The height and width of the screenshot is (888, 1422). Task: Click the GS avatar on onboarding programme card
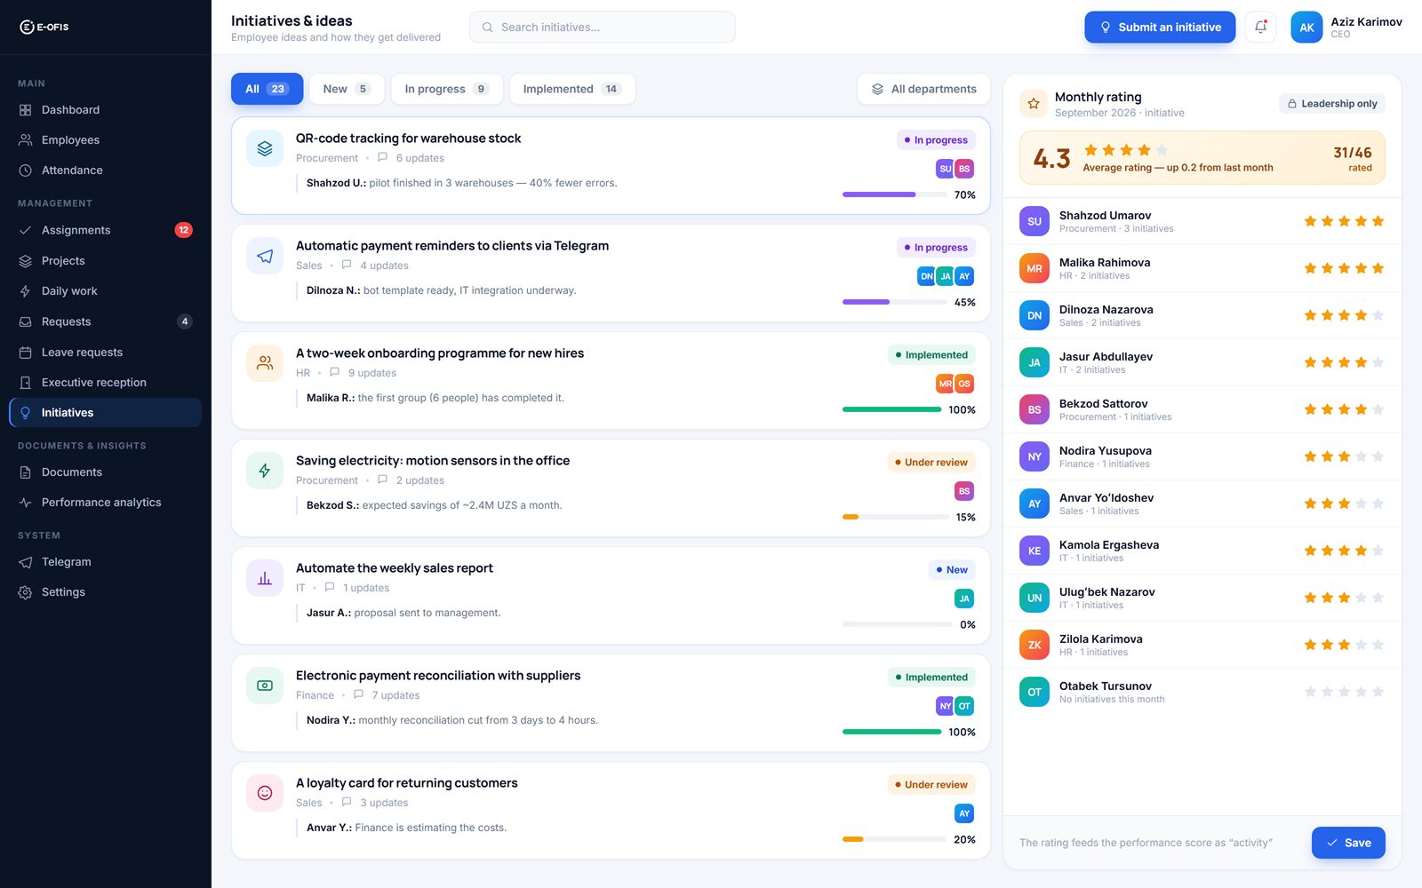pyautogui.click(x=964, y=384)
